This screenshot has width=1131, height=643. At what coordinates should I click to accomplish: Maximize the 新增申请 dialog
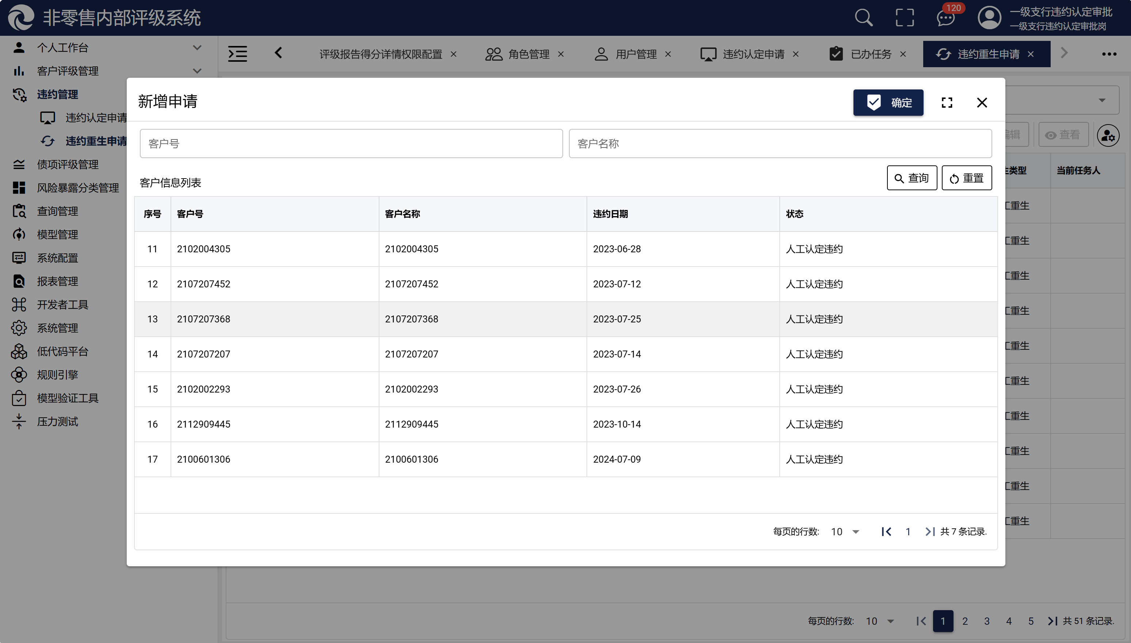coord(947,103)
